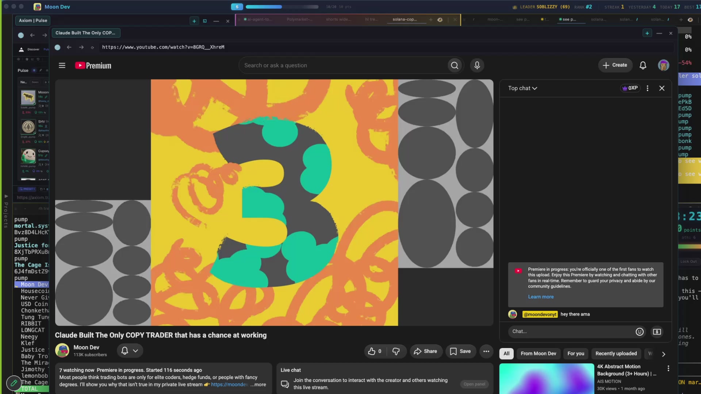Activate voice search microphone
701x394 pixels.
(x=477, y=65)
